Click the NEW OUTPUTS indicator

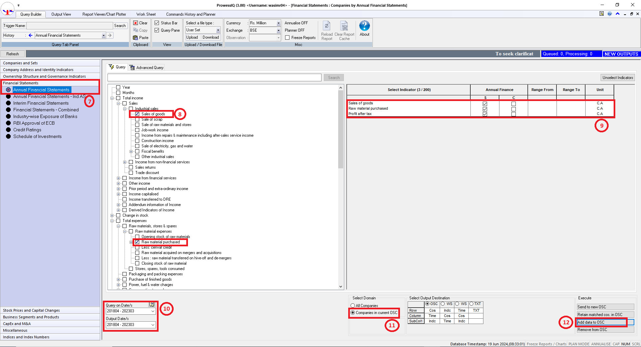[x=621, y=54]
